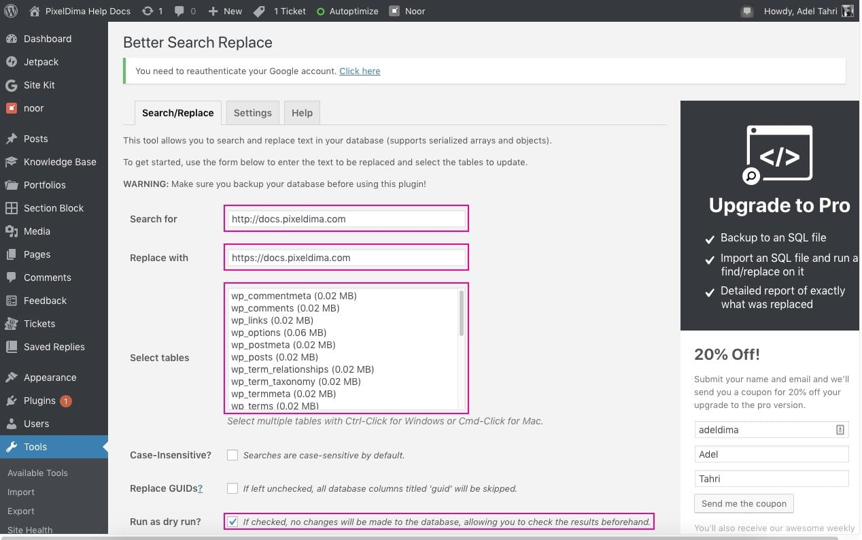
Task: Open the Help tab
Action: (x=302, y=112)
